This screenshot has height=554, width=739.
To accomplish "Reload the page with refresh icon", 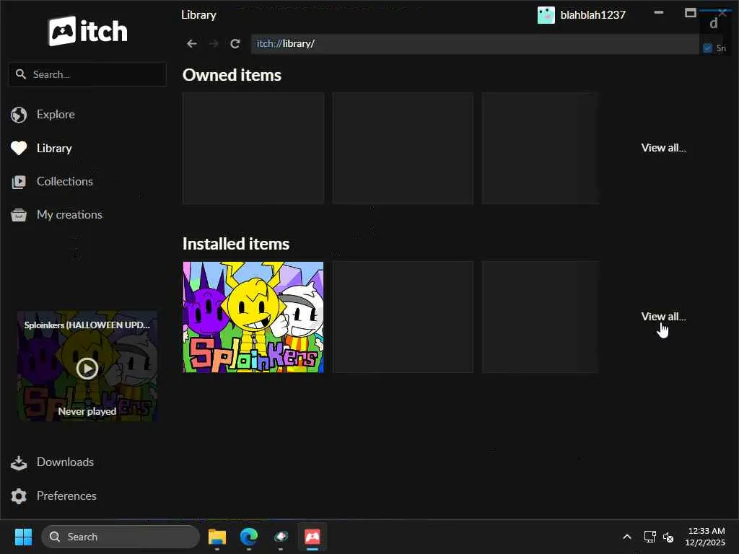I will (x=235, y=44).
